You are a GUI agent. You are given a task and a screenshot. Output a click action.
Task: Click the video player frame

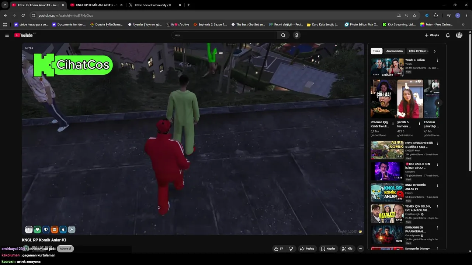[193, 139]
